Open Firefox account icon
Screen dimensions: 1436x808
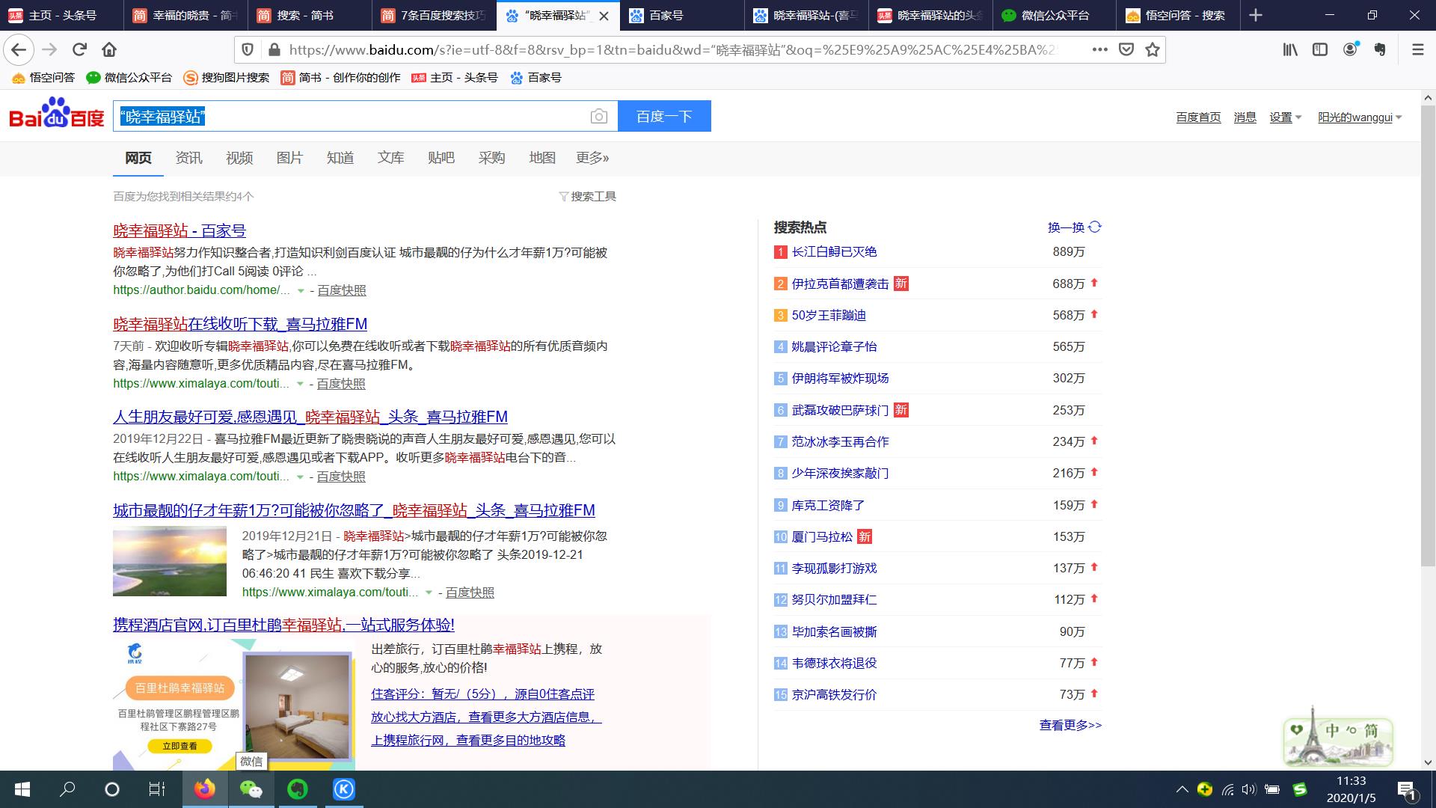pyautogui.click(x=1351, y=49)
